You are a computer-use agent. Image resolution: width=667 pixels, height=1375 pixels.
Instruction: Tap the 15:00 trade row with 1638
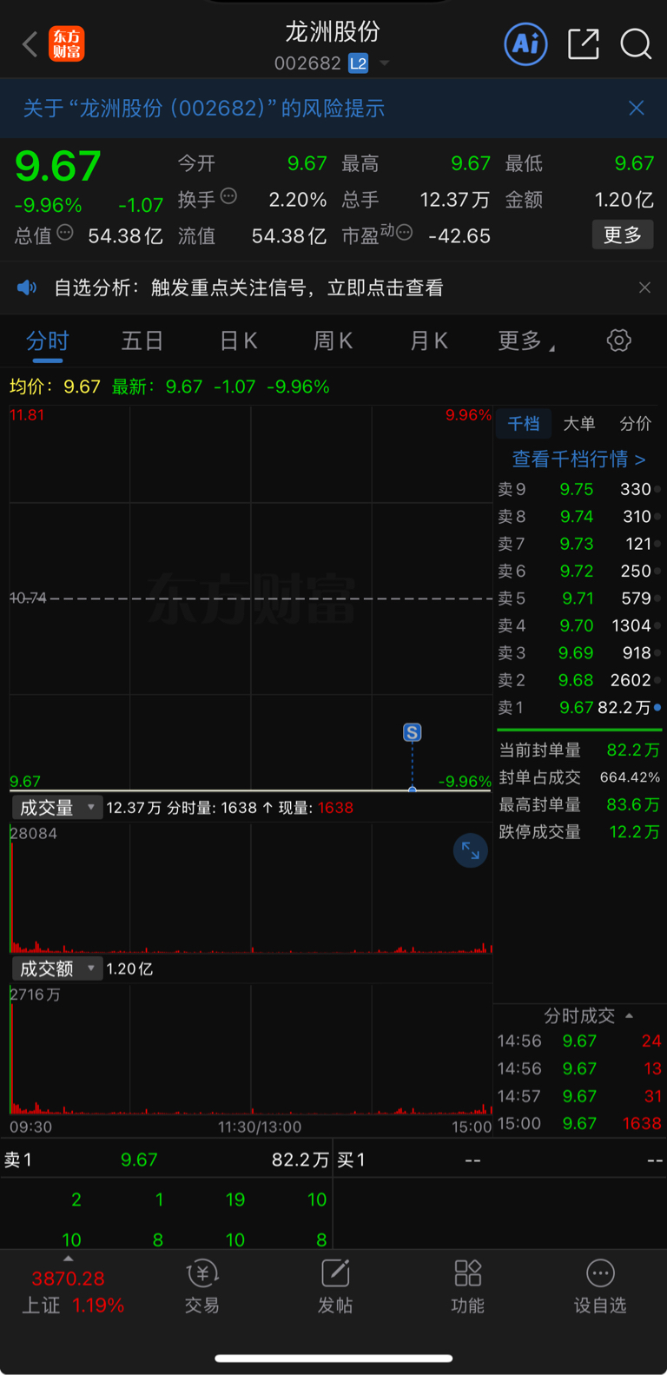[x=579, y=1123]
